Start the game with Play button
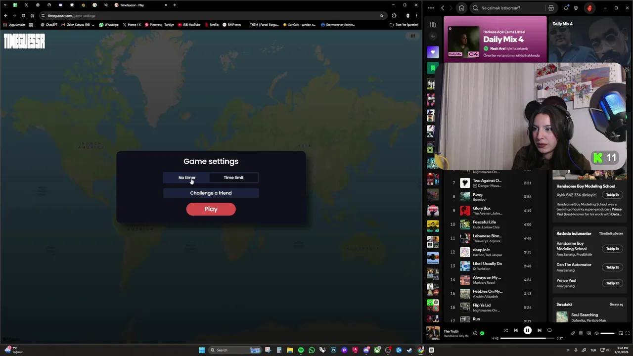This screenshot has height=356, width=633. pos(211,209)
